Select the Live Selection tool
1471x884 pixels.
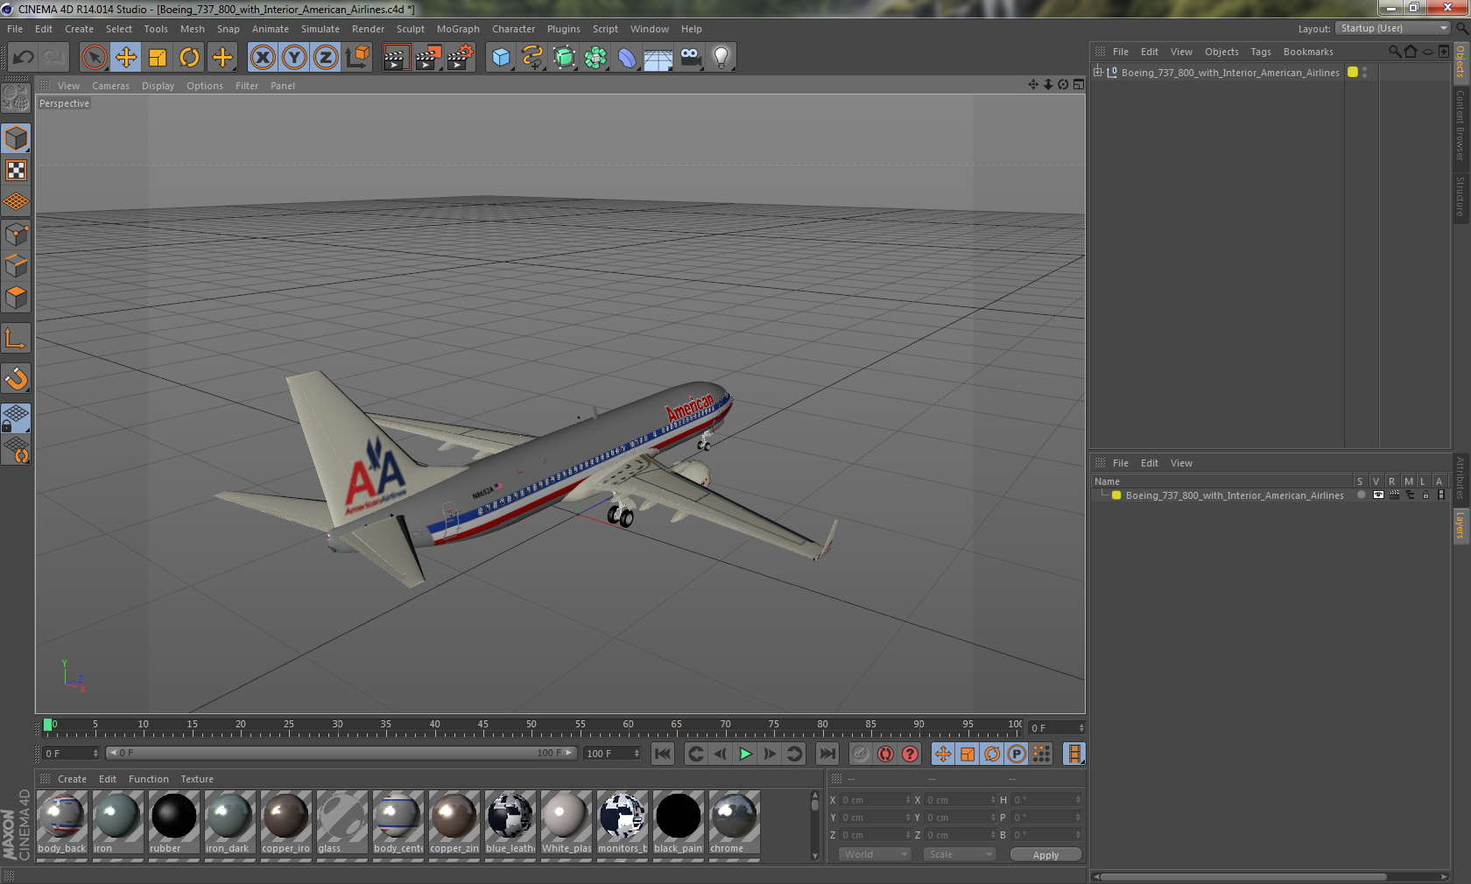(x=94, y=58)
